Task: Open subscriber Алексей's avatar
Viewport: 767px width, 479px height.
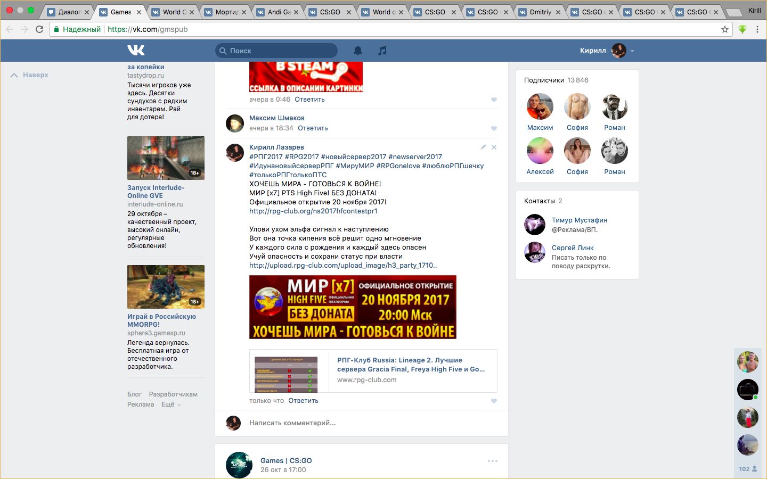Action: (540, 151)
